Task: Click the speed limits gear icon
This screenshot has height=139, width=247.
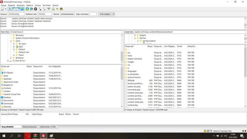Action: click(x=208, y=131)
